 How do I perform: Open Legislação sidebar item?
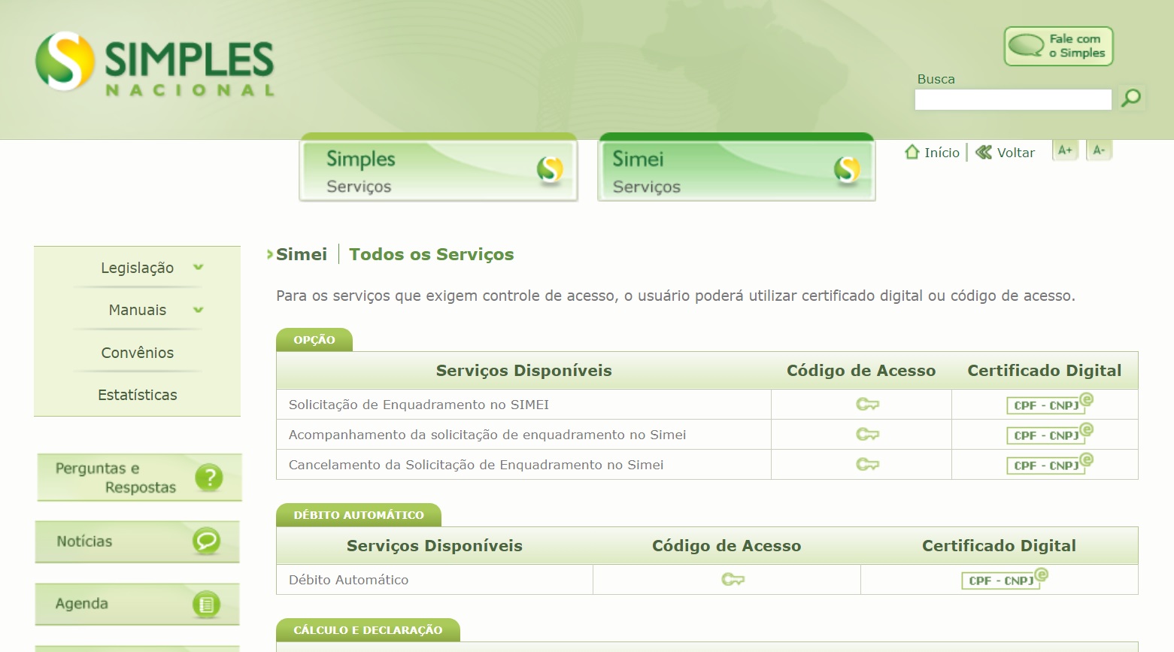137,268
